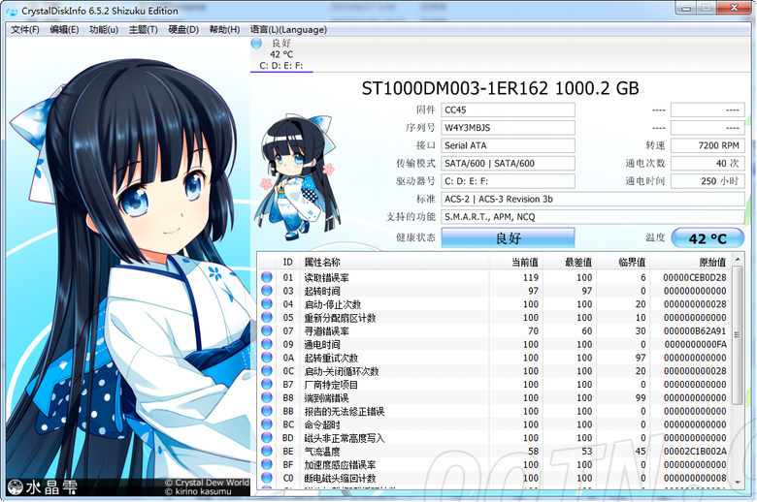Click the blue status orb for attribute 01
The width and height of the screenshot is (757, 502).
pyautogui.click(x=267, y=277)
